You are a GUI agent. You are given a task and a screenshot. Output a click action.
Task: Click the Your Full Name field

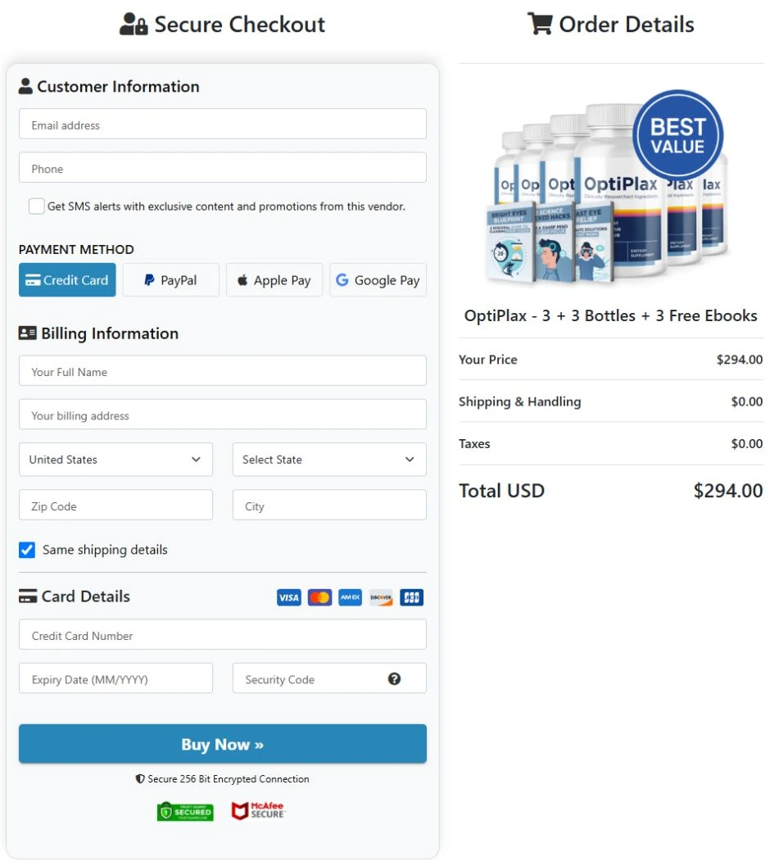(x=223, y=370)
